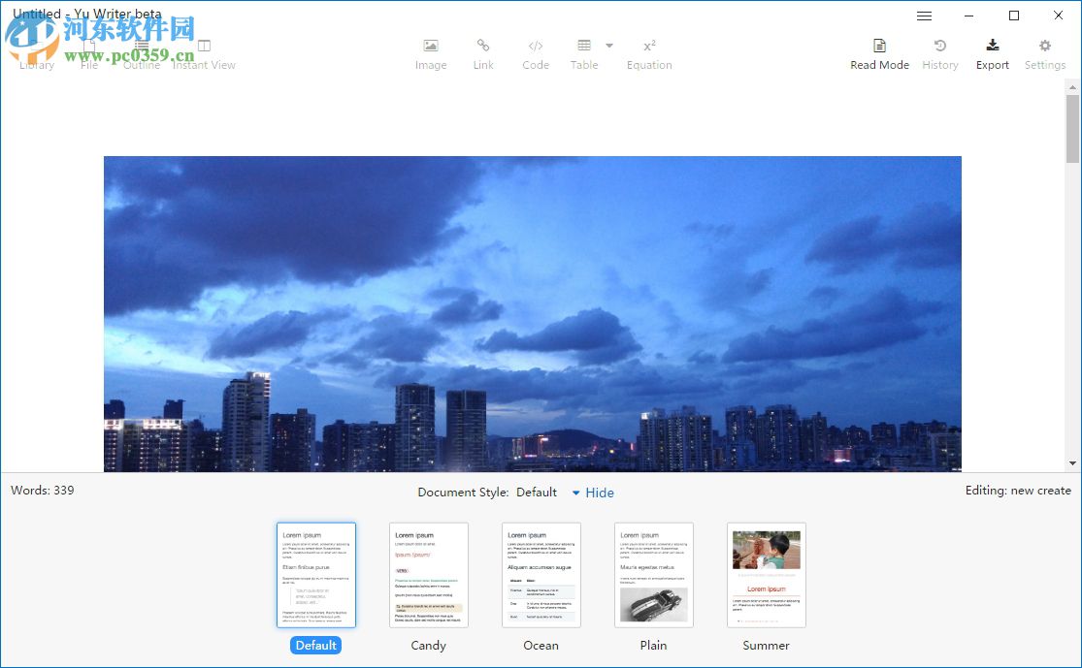Open the hamburger menu
This screenshot has width=1082, height=668.
click(924, 16)
